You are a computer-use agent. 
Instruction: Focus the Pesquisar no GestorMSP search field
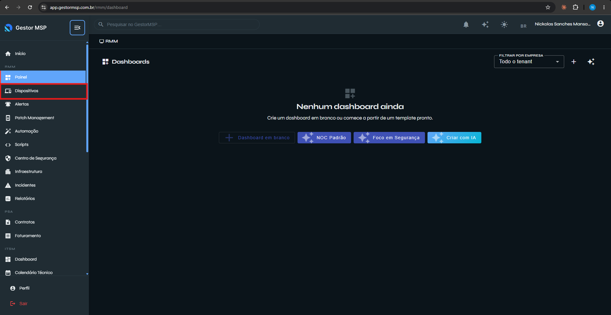pos(177,24)
